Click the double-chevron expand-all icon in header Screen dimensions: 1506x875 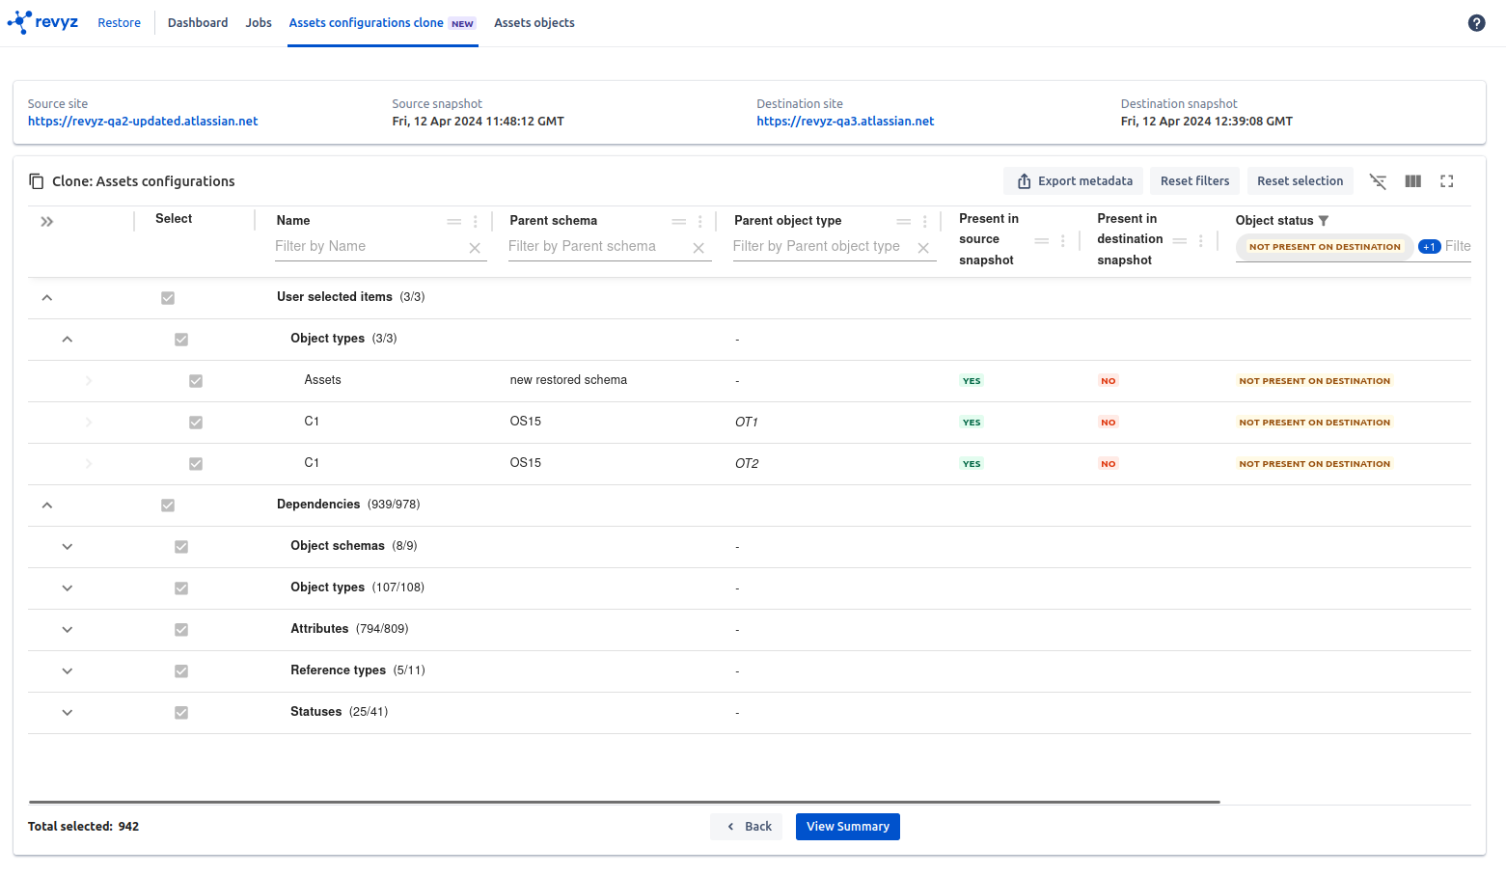tap(46, 222)
